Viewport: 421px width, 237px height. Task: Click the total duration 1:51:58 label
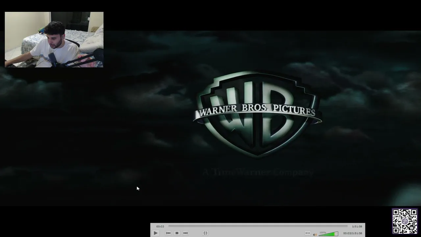357,226
